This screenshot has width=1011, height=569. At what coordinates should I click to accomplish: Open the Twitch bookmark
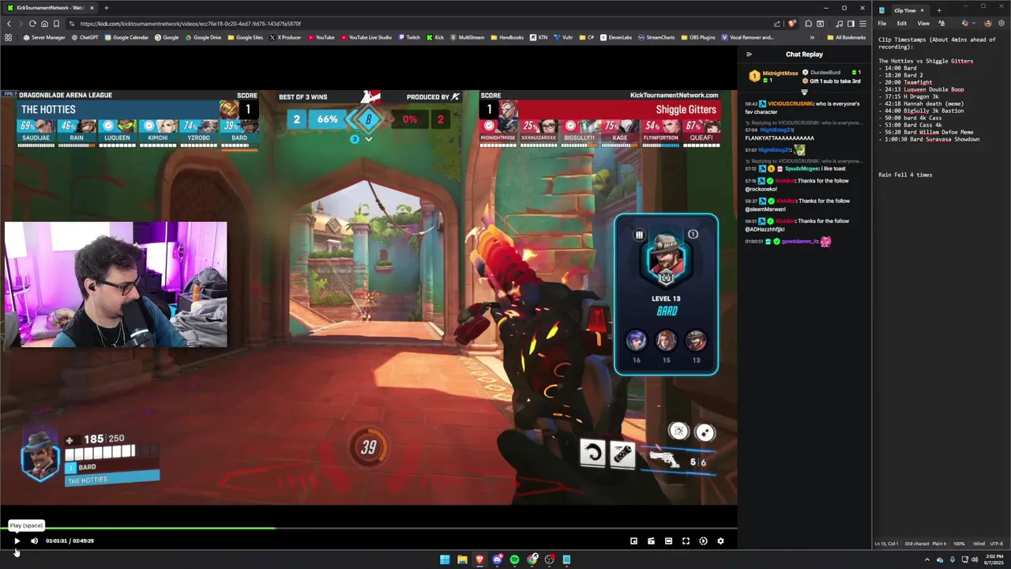(409, 37)
